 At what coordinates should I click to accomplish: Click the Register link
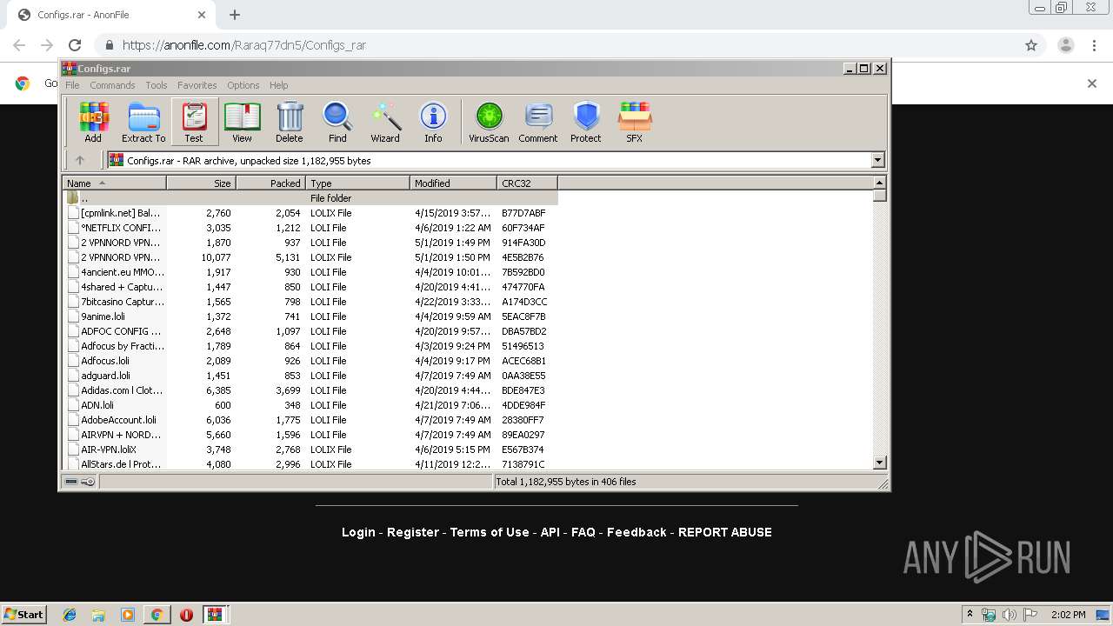click(x=413, y=532)
